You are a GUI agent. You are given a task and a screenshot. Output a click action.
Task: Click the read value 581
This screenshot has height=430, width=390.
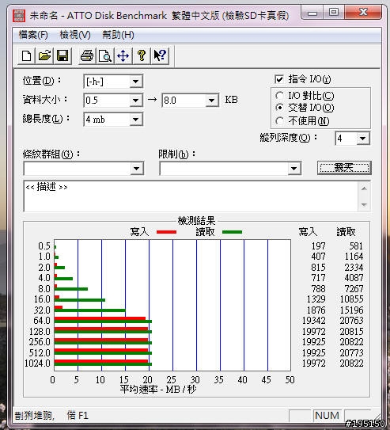(356, 246)
